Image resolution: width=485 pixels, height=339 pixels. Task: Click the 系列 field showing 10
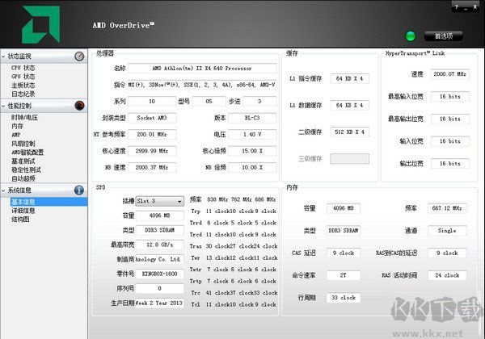pos(152,101)
